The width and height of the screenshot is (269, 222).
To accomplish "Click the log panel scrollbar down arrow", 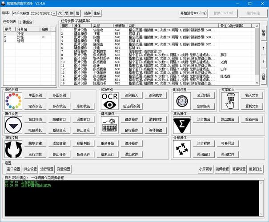I will [x=261, y=214].
